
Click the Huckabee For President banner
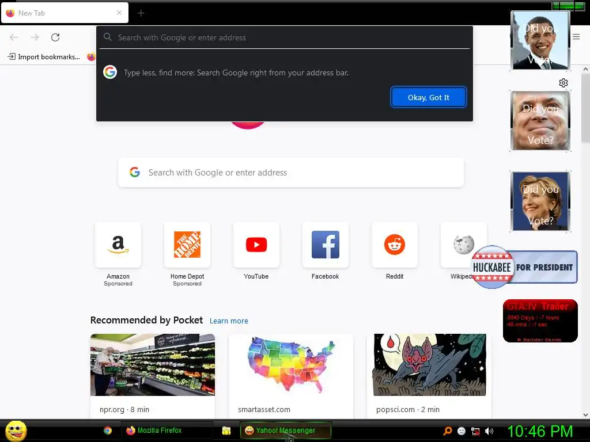524,267
